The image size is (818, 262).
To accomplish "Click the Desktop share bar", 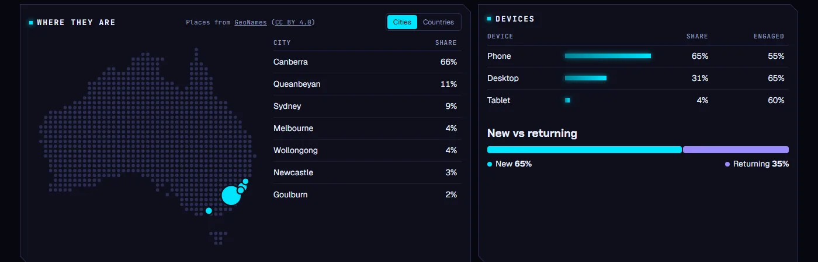I will (x=585, y=78).
